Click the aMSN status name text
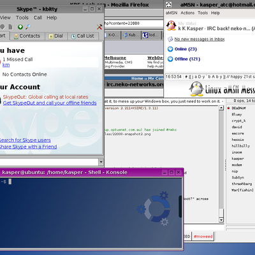The height and width of the screenshot is (255, 255). coord(216,29)
